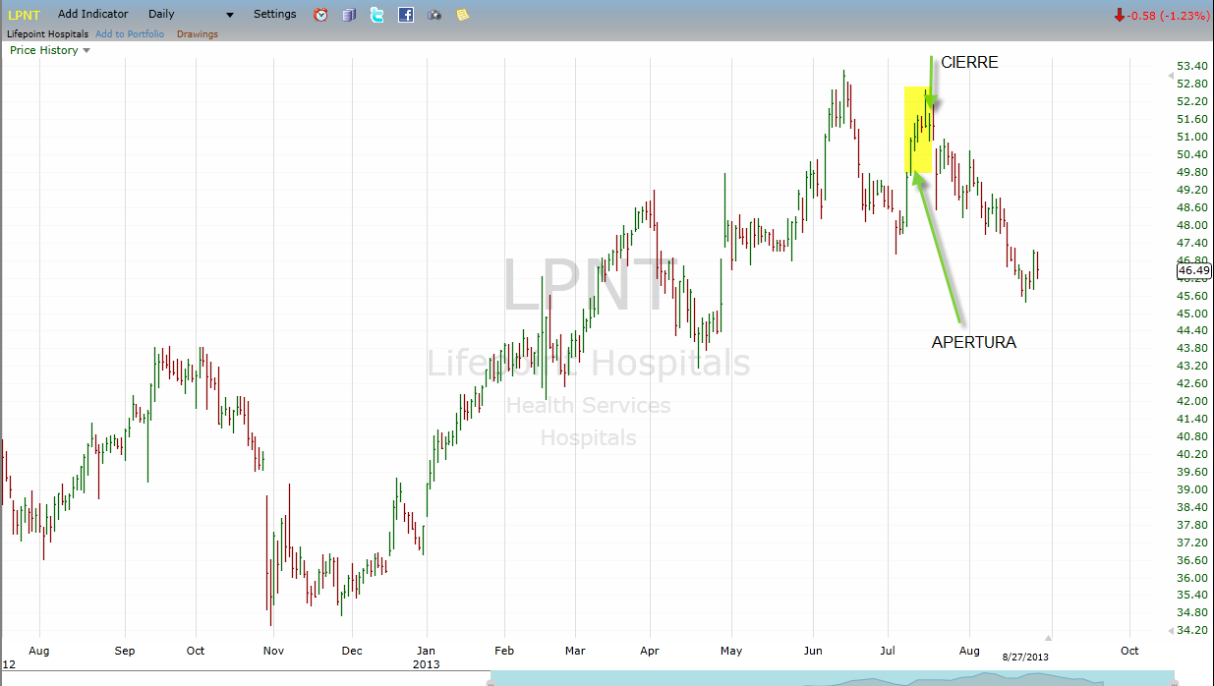
Task: Click the alarm clock alert icon
Action: pos(320,15)
